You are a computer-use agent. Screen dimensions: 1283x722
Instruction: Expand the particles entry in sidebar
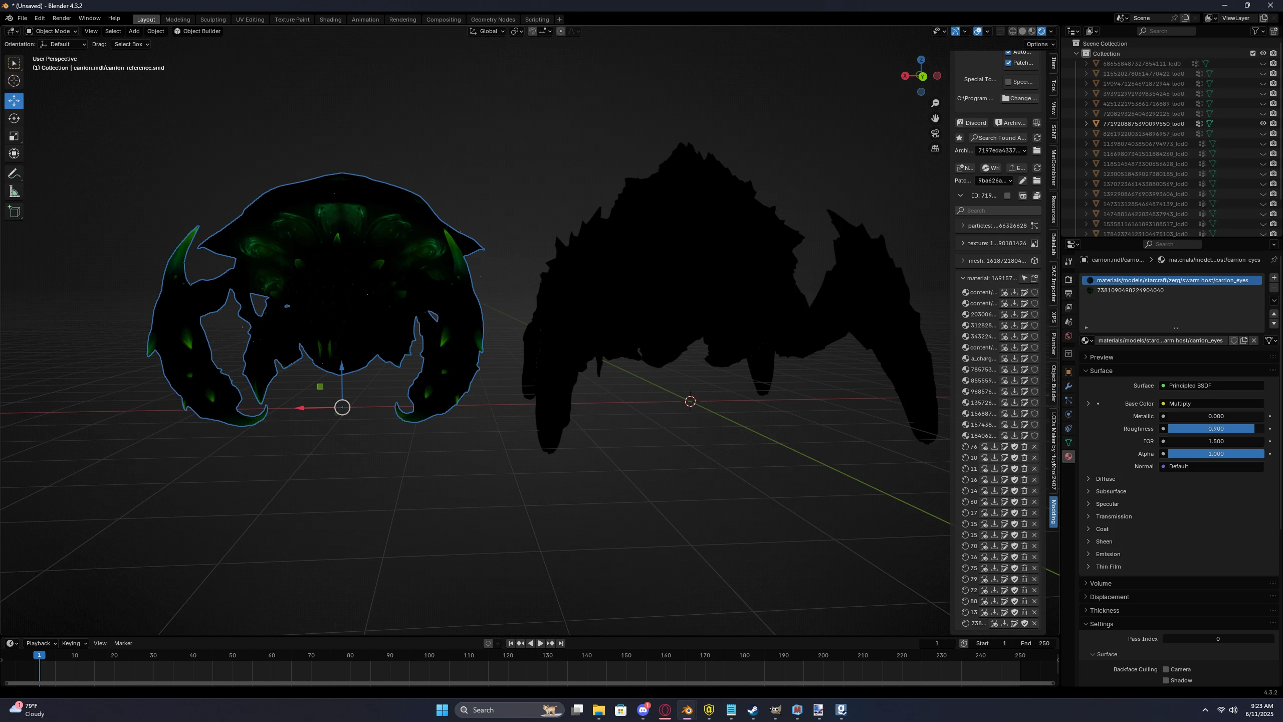pos(963,226)
